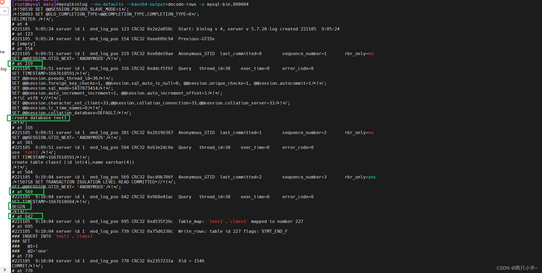Click 'Write_rows: table id 227' event text

[x=210, y=231]
